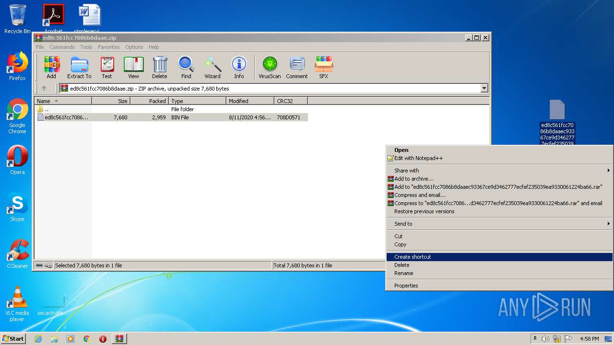The width and height of the screenshot is (614, 345).
Task: Click the Test archive icon
Action: (107, 67)
